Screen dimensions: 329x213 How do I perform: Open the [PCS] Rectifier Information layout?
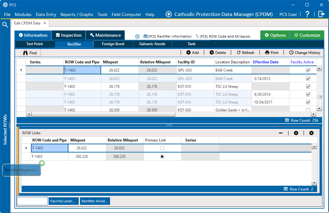pos(167,36)
